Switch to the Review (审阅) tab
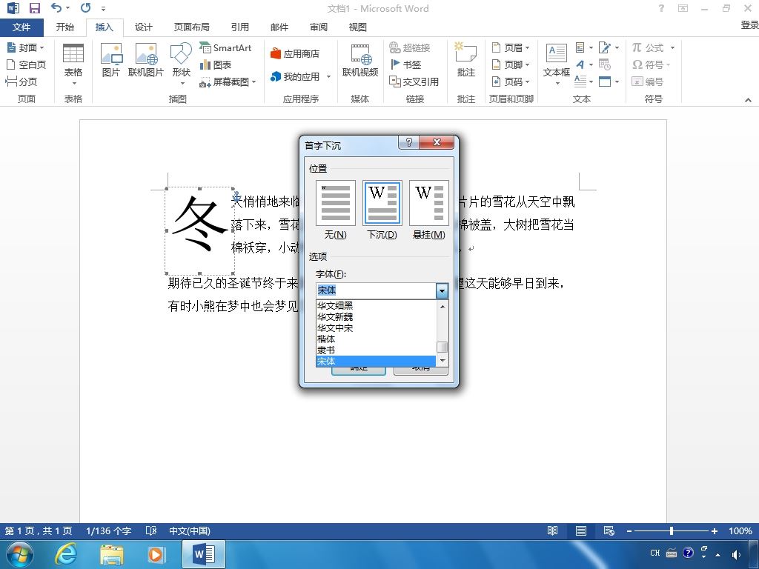Image resolution: width=759 pixels, height=569 pixels. tap(319, 27)
